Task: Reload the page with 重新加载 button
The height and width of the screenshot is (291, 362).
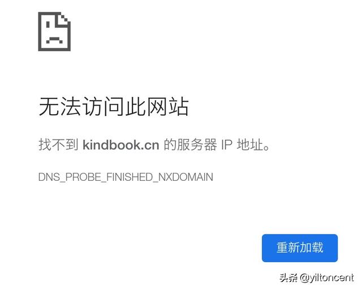Action: (x=300, y=248)
